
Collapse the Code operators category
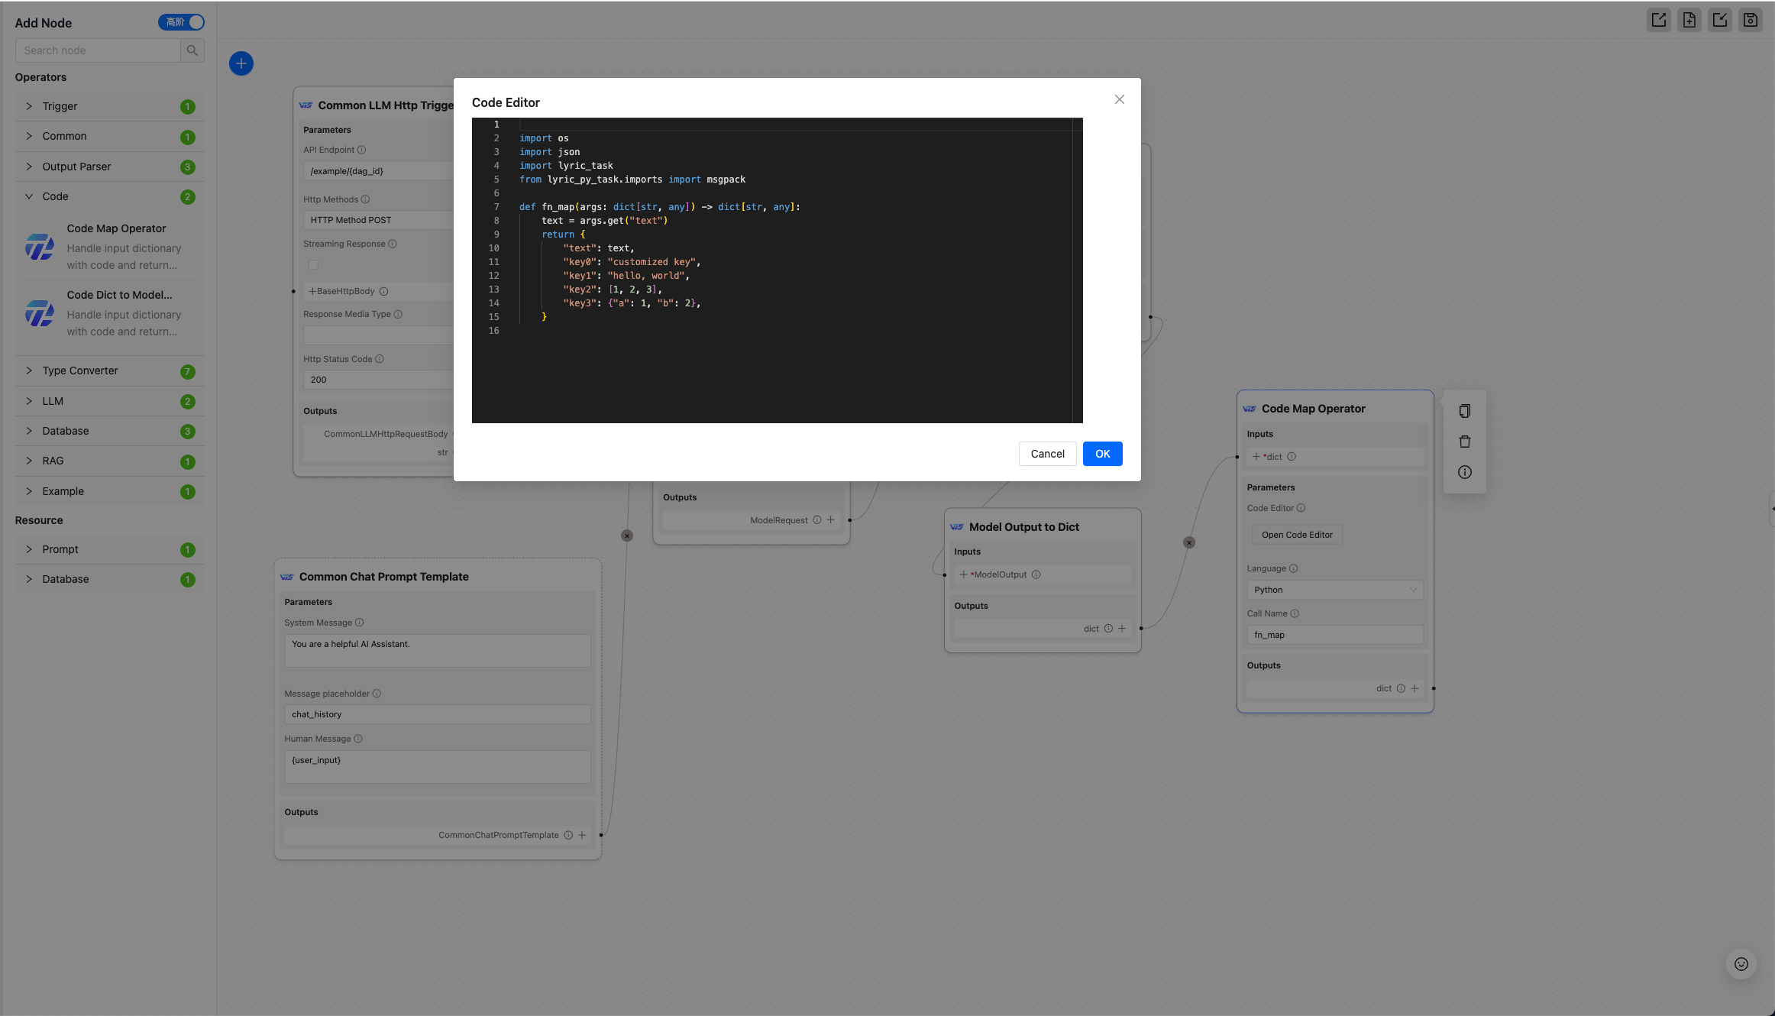(x=55, y=196)
